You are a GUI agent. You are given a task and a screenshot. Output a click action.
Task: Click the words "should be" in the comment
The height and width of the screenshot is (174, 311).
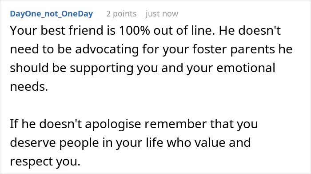point(38,68)
